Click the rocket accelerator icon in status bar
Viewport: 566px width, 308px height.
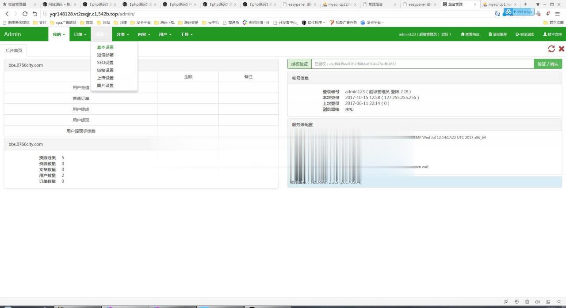click(506, 302)
